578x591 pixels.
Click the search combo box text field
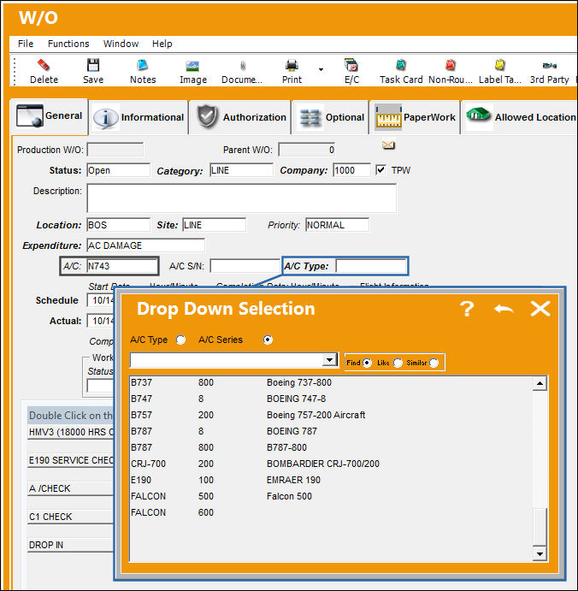pyautogui.click(x=227, y=360)
